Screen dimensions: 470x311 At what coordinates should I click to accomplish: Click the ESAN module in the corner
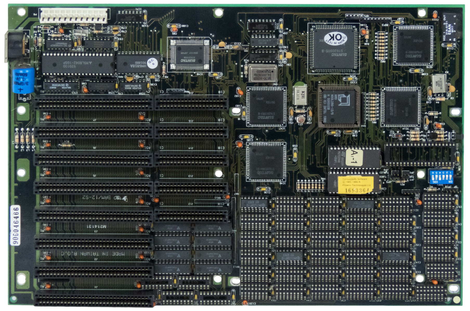[x=452, y=27]
